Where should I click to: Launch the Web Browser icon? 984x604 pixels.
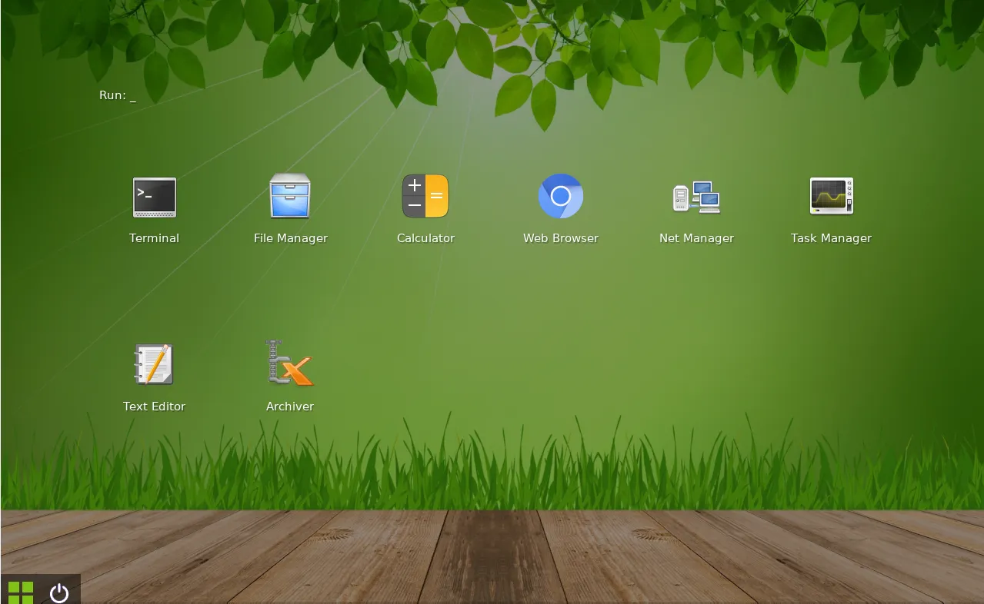click(x=561, y=197)
